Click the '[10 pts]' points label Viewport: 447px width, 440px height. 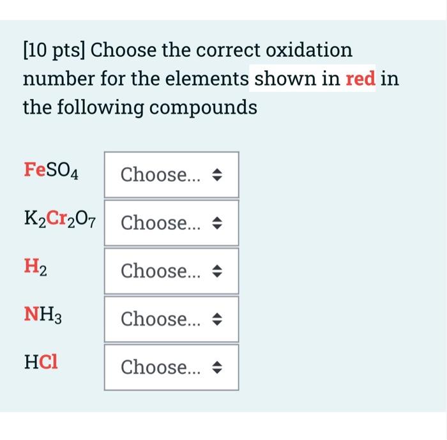click(54, 50)
